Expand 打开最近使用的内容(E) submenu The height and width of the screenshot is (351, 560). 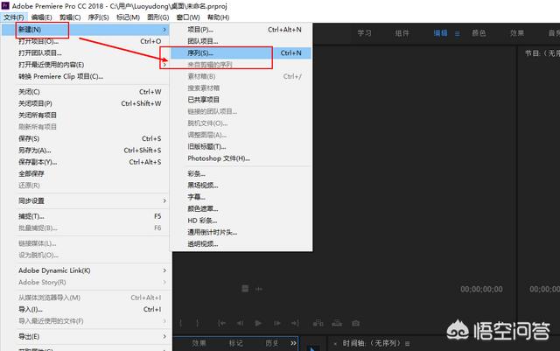[164, 65]
